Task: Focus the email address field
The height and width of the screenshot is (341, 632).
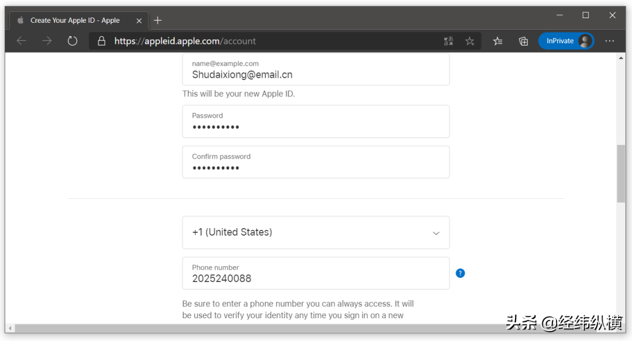Action: click(x=315, y=70)
